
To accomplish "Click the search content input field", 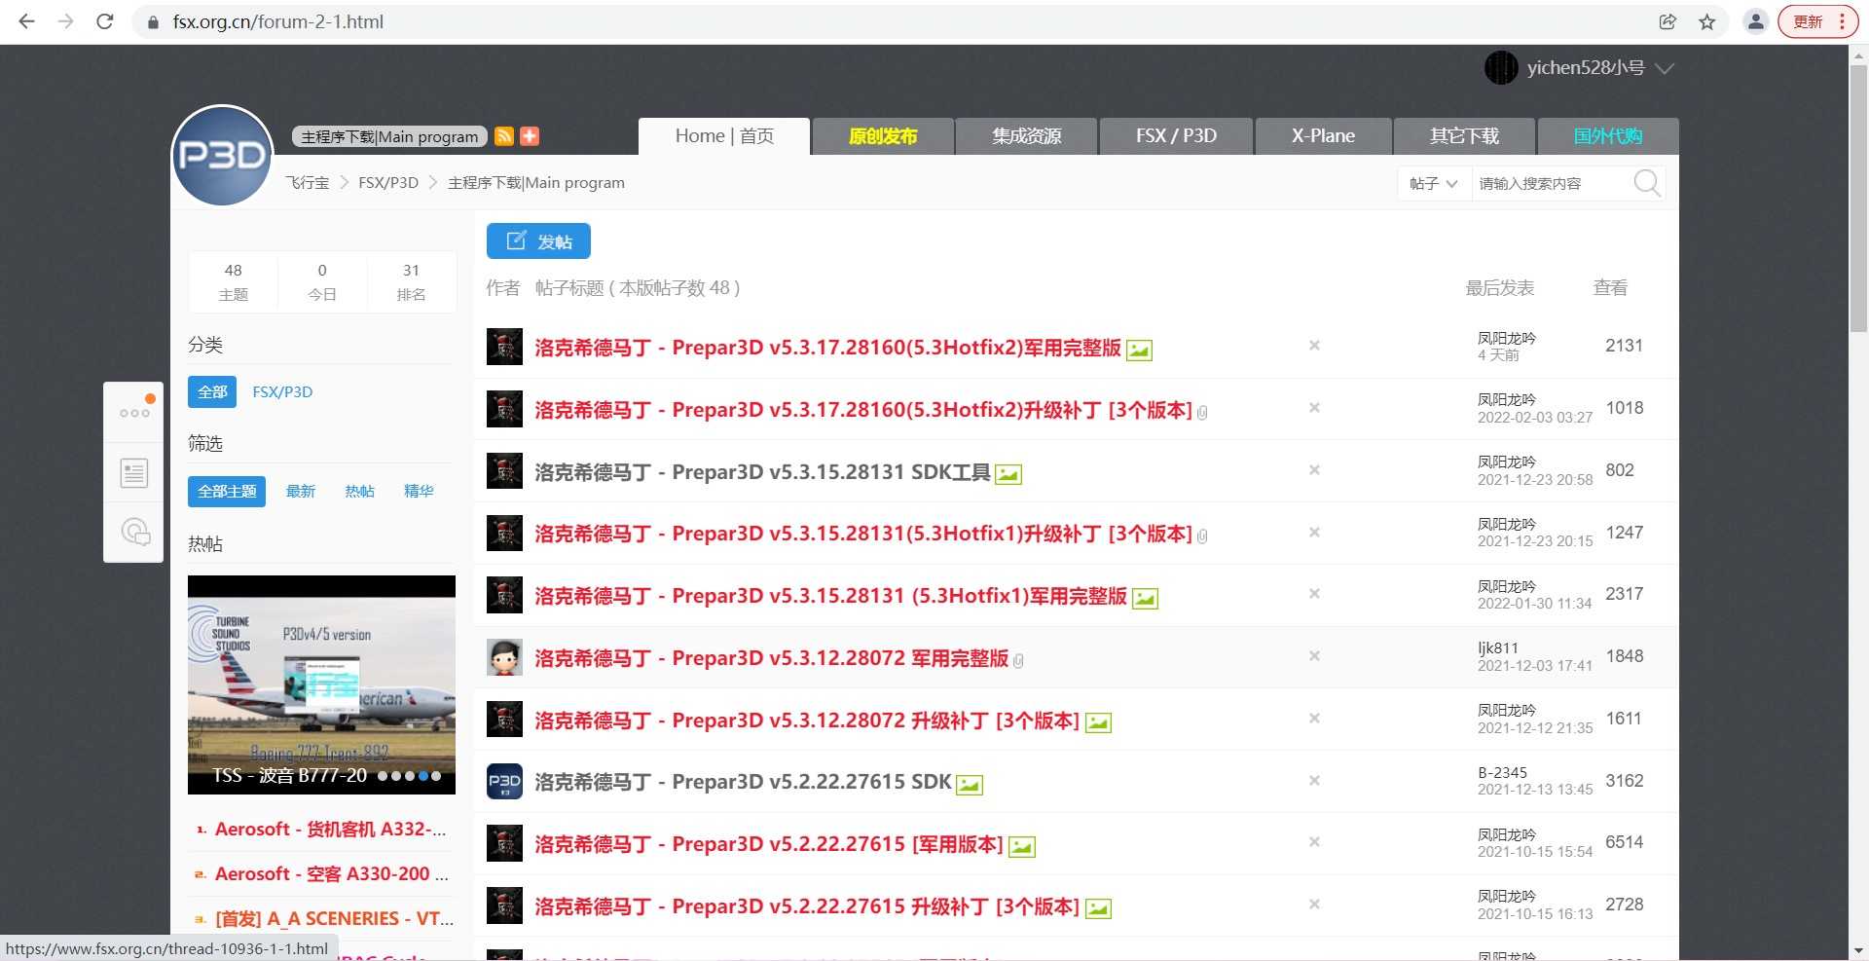I will coord(1550,183).
